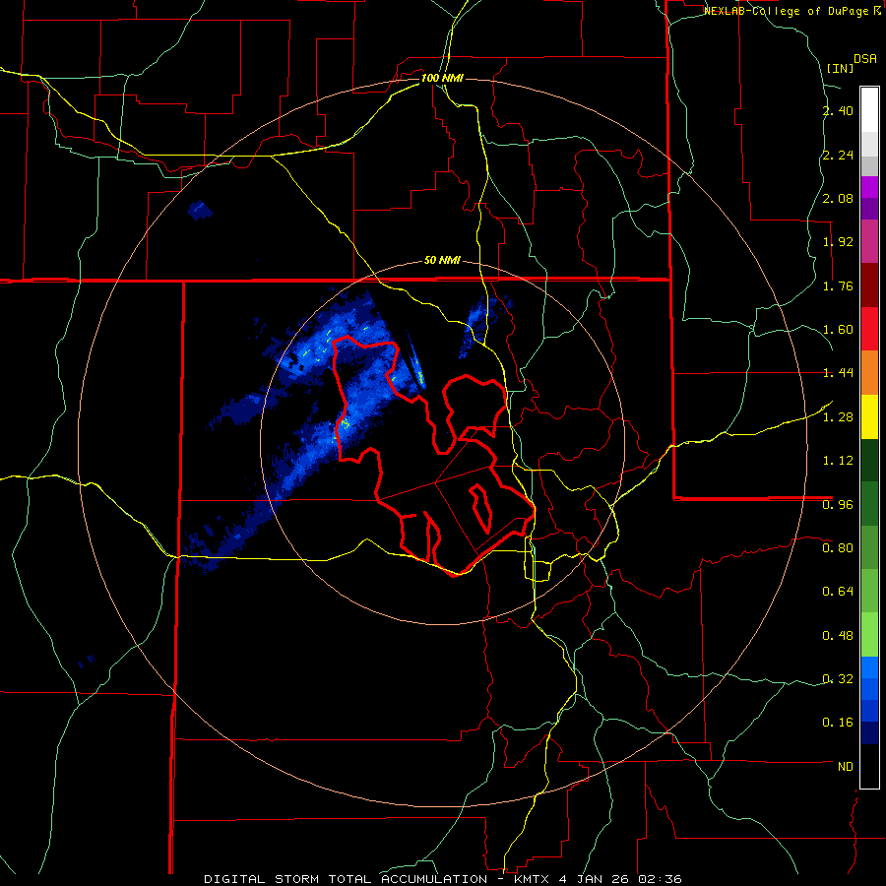Image resolution: width=886 pixels, height=886 pixels.
Task: Pick the dark maroon legend swatch near 1.76
Action: (x=869, y=285)
